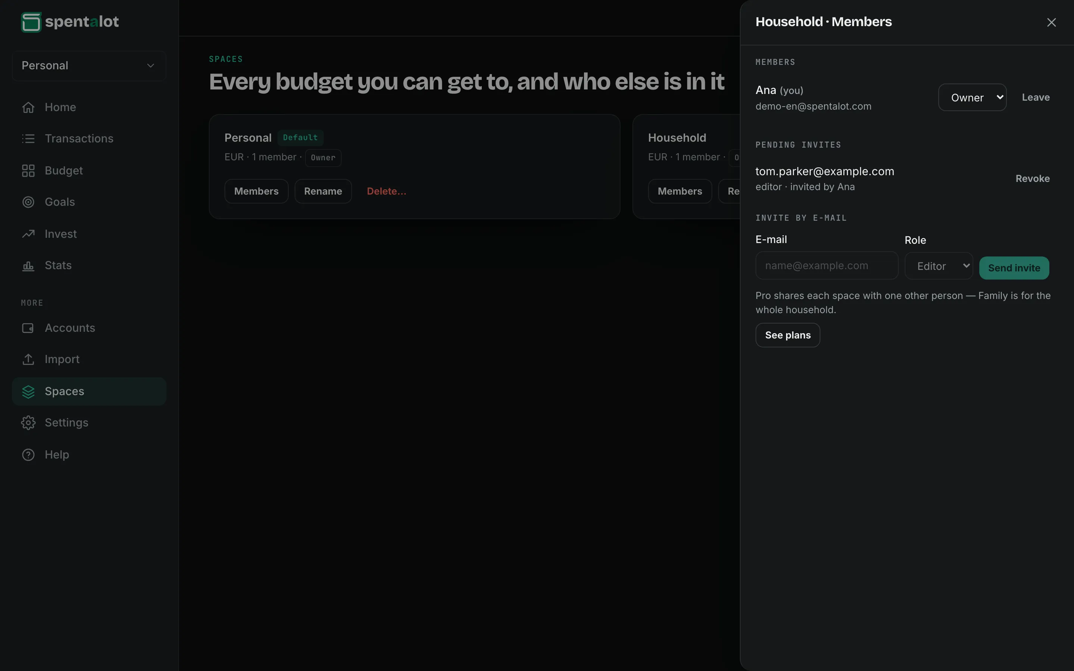Click the tom.parker@example.com pending invite text

point(825,171)
